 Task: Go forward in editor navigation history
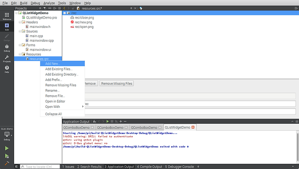point(69,8)
